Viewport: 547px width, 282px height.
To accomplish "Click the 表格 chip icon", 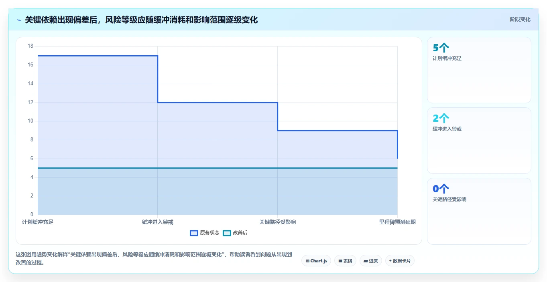I will (340, 261).
